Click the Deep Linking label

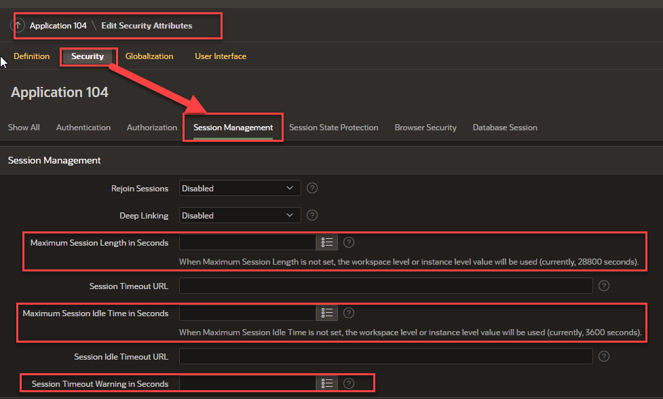click(x=144, y=215)
